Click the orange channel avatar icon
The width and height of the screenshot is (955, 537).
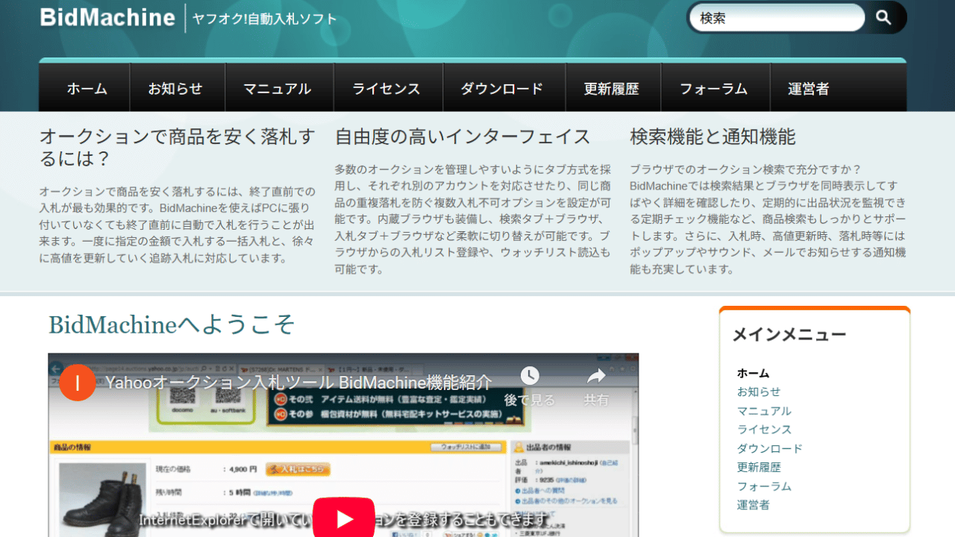point(78,383)
